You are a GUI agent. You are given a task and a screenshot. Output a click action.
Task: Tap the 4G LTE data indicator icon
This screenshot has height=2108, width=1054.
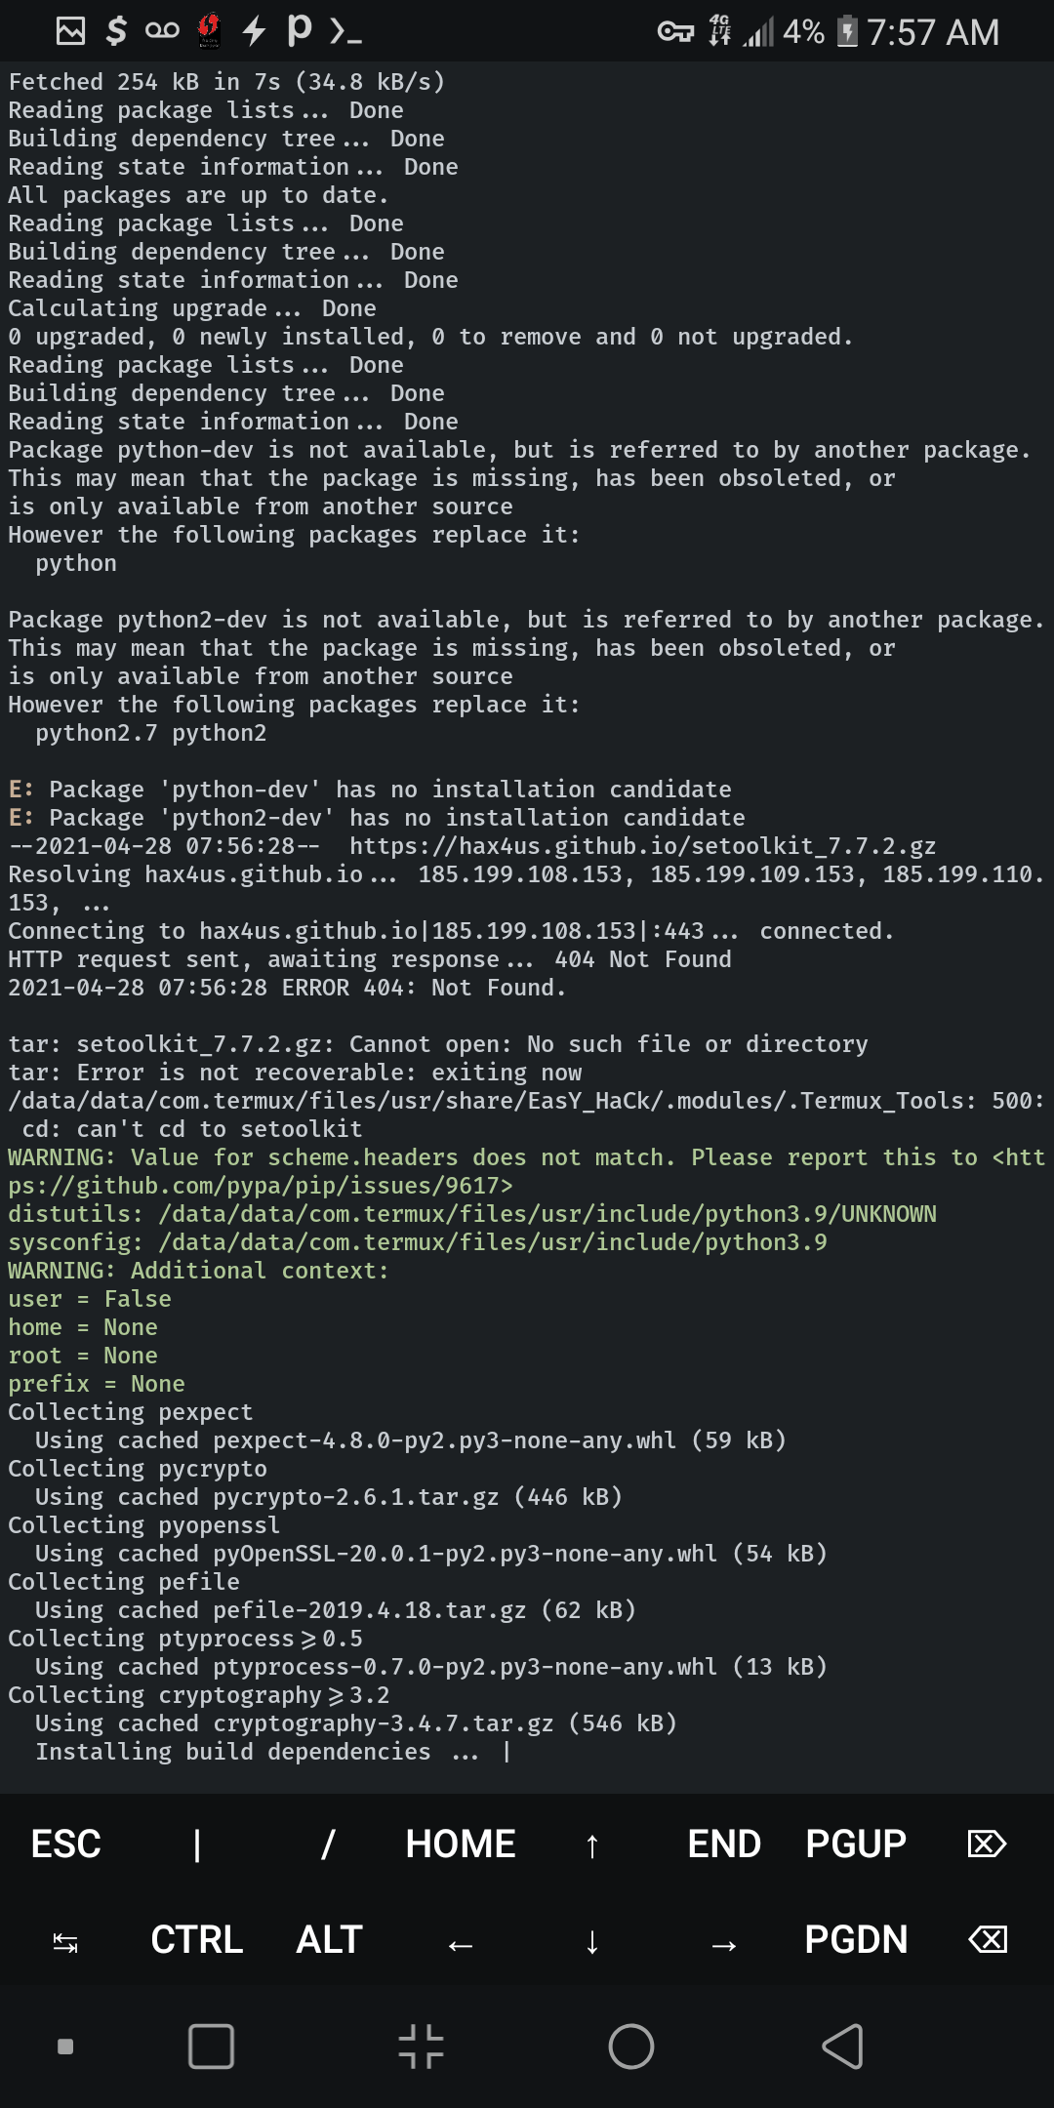(x=720, y=32)
